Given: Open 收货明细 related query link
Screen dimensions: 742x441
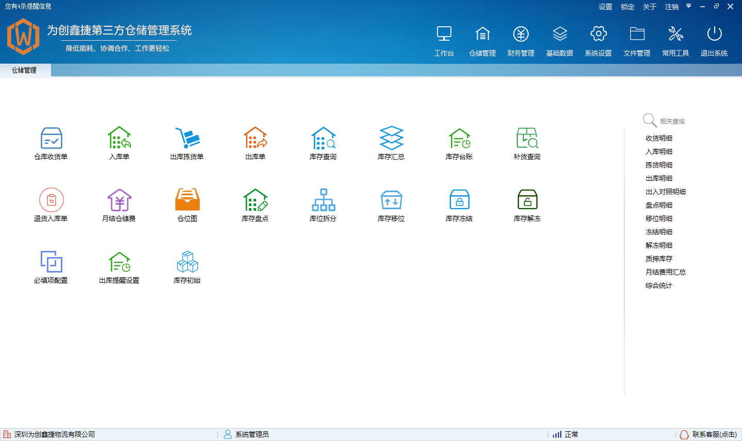Looking at the screenshot, I should pyautogui.click(x=659, y=138).
